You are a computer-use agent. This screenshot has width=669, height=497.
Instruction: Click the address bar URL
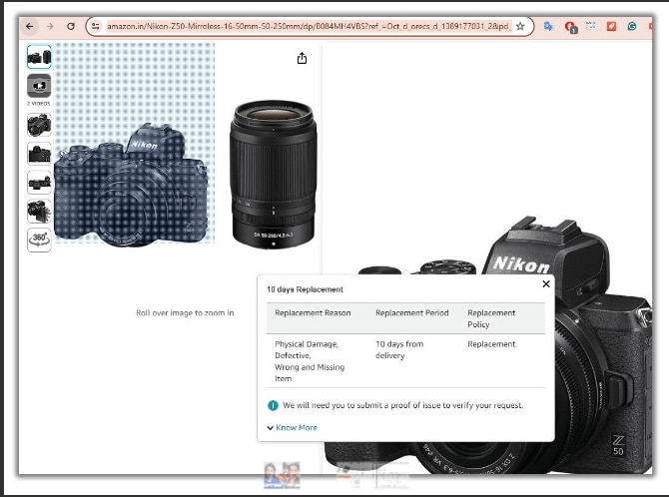coord(308,26)
